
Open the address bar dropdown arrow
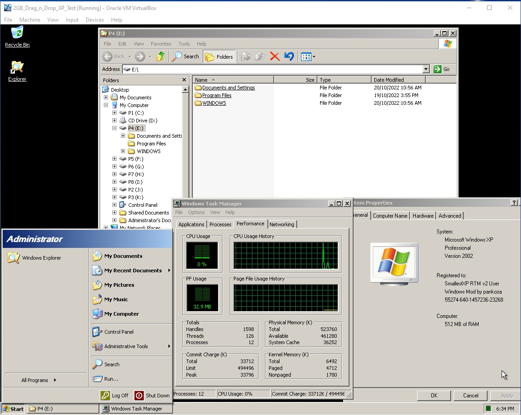pos(426,69)
